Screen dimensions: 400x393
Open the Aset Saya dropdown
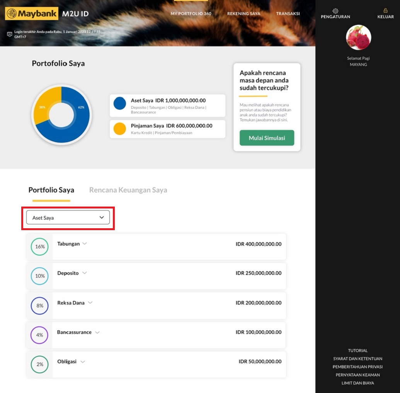68,218
